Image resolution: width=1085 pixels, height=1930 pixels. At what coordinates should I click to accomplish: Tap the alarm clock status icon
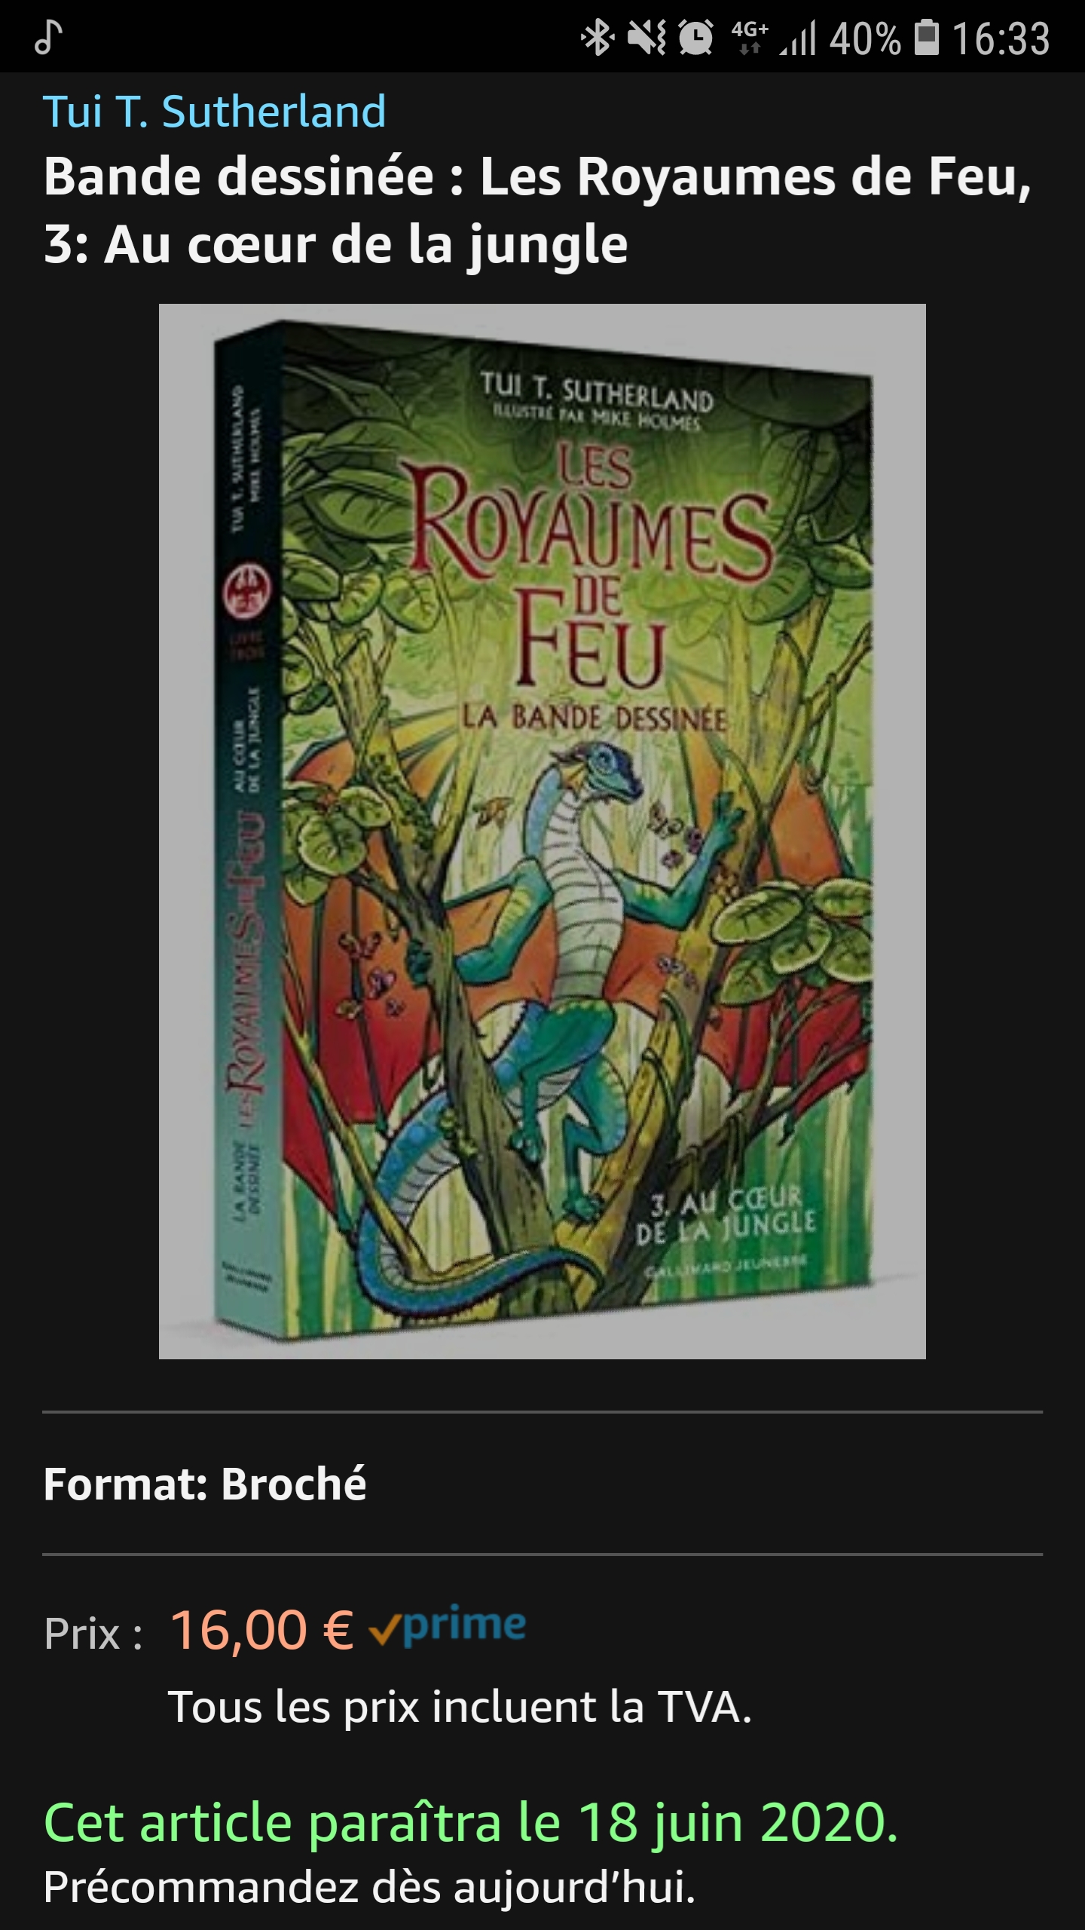pos(696,38)
